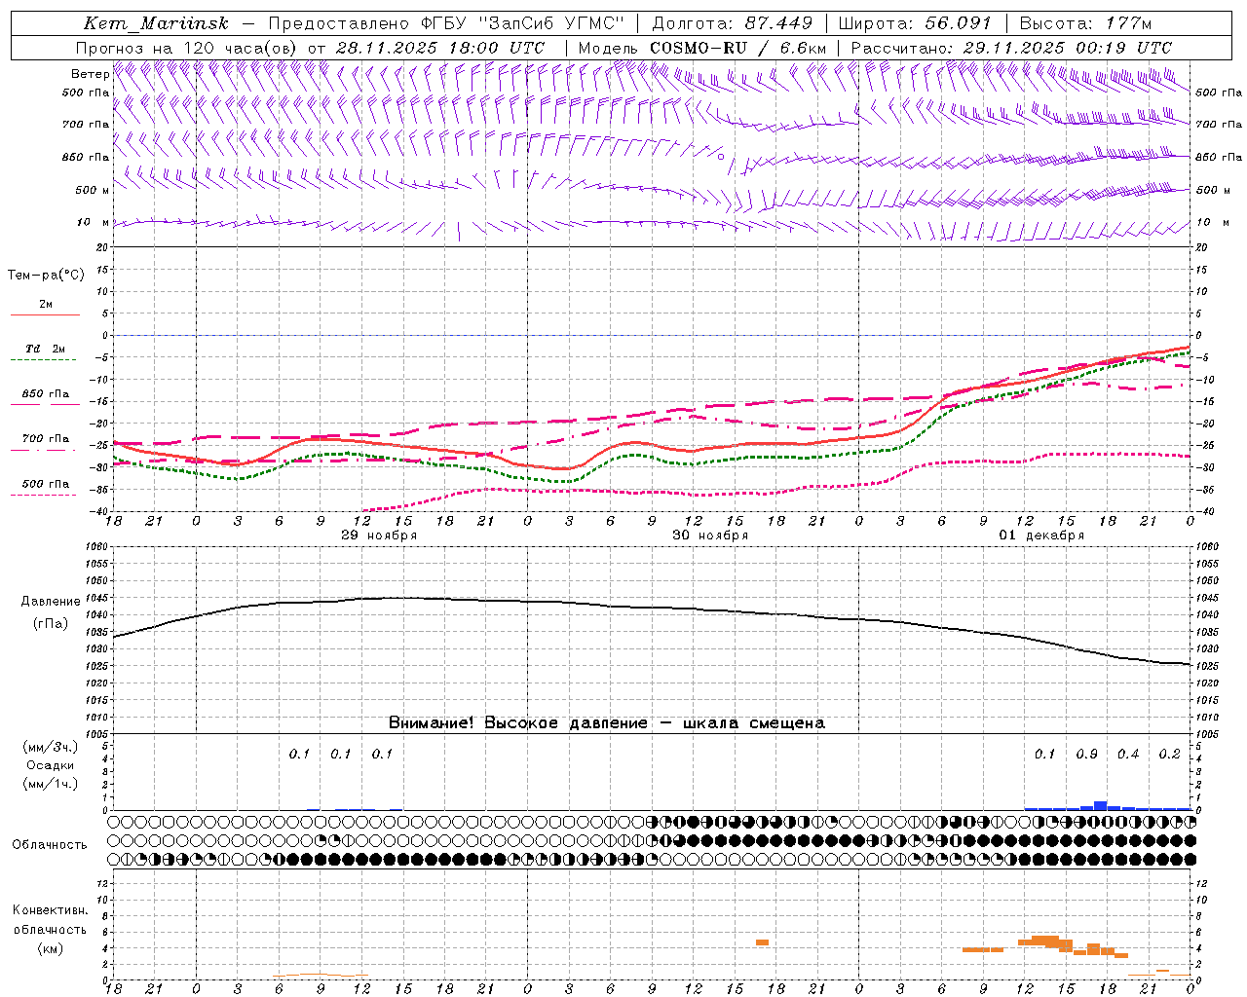
Task: Click the Облачность panel label
Action: [50, 845]
